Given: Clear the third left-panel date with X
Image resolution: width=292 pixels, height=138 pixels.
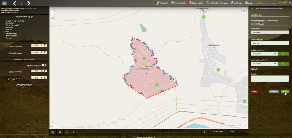Looking at the screenshot, I should (x=42, y=71).
